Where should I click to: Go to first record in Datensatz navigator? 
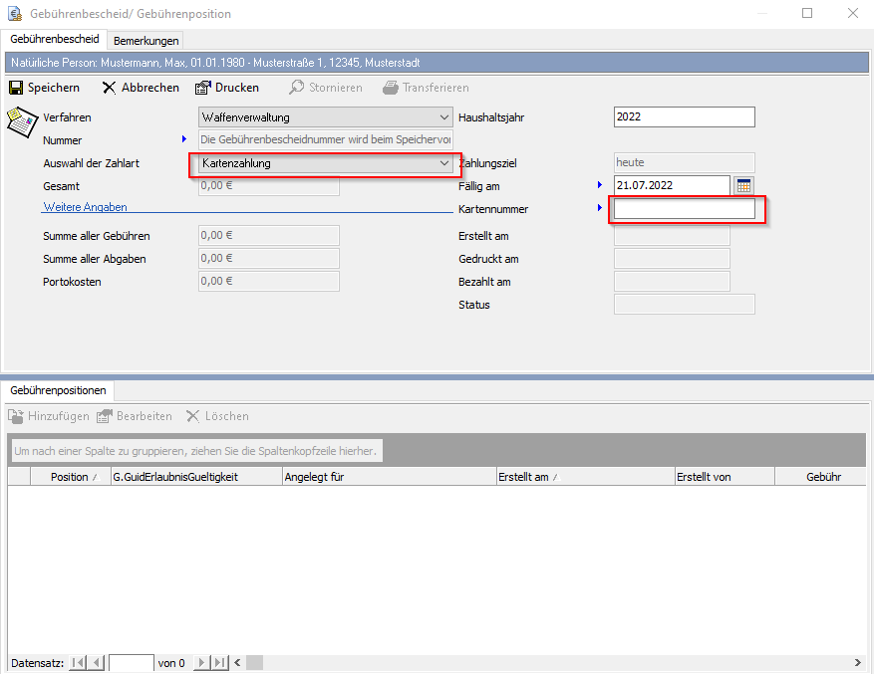coord(78,662)
